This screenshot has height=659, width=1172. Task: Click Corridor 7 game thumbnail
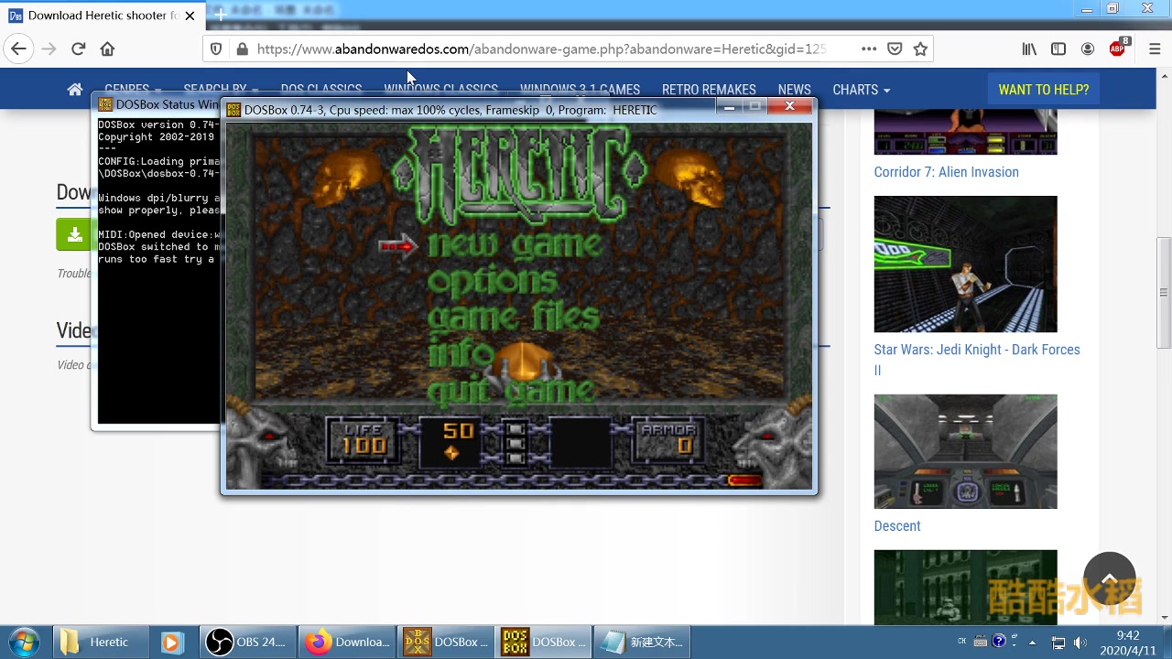point(965,132)
